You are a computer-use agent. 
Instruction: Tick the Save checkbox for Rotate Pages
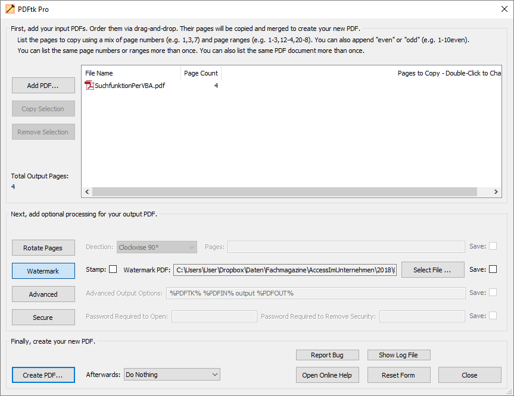[493, 246]
